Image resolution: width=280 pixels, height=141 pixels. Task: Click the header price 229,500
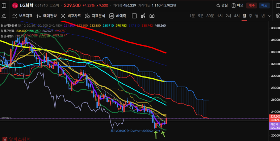(x=72, y=5)
